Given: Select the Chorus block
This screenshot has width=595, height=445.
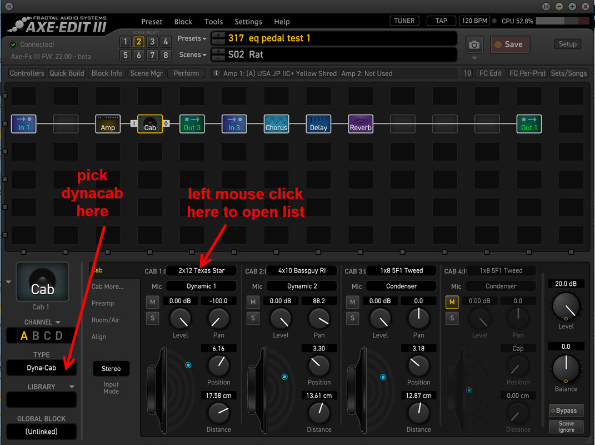Looking at the screenshot, I should point(276,124).
